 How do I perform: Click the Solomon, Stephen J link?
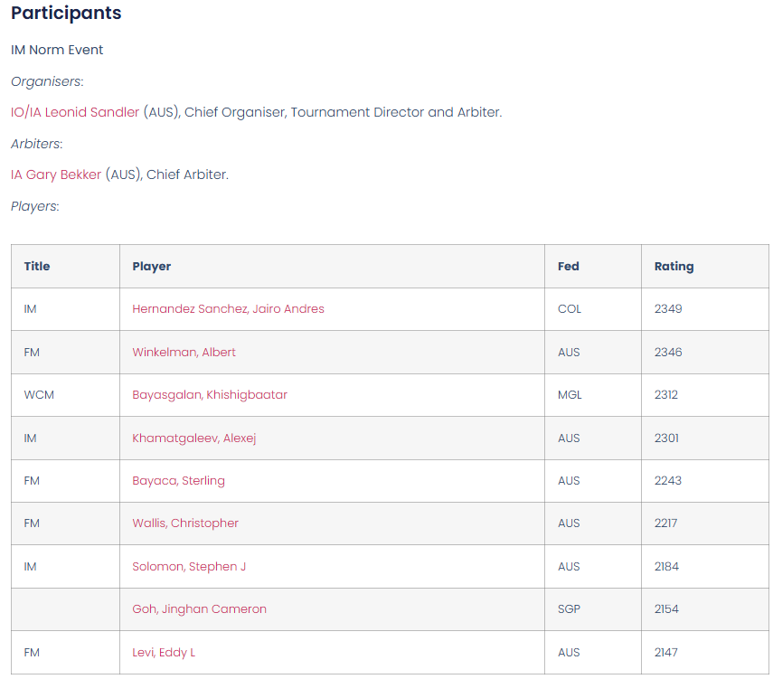click(x=189, y=567)
